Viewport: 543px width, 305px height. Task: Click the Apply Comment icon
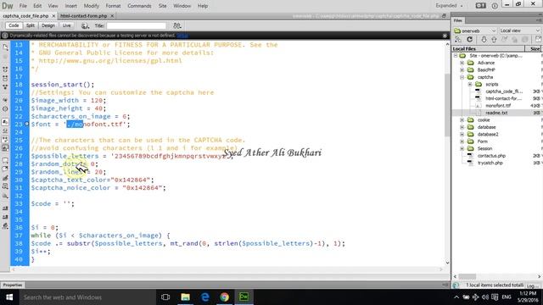(5, 161)
